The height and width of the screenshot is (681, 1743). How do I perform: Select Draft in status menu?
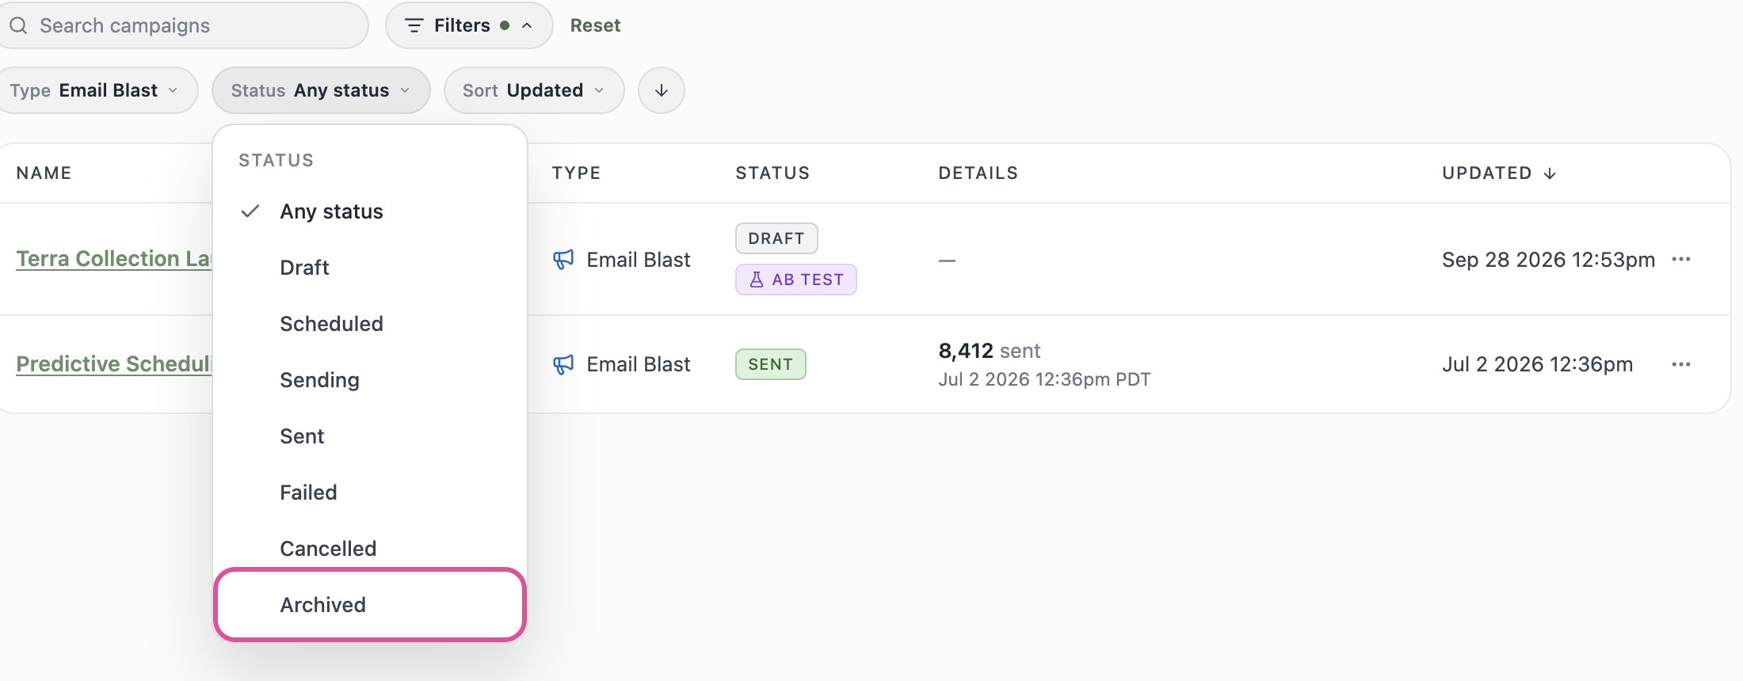[370, 268]
